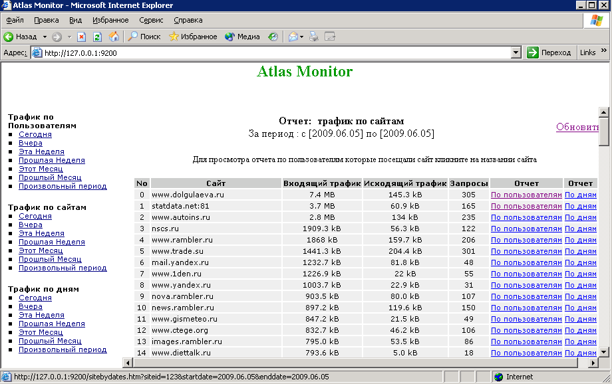The width and height of the screenshot is (612, 384).
Task: Click site name www.autoins.ru
Action: point(181,217)
